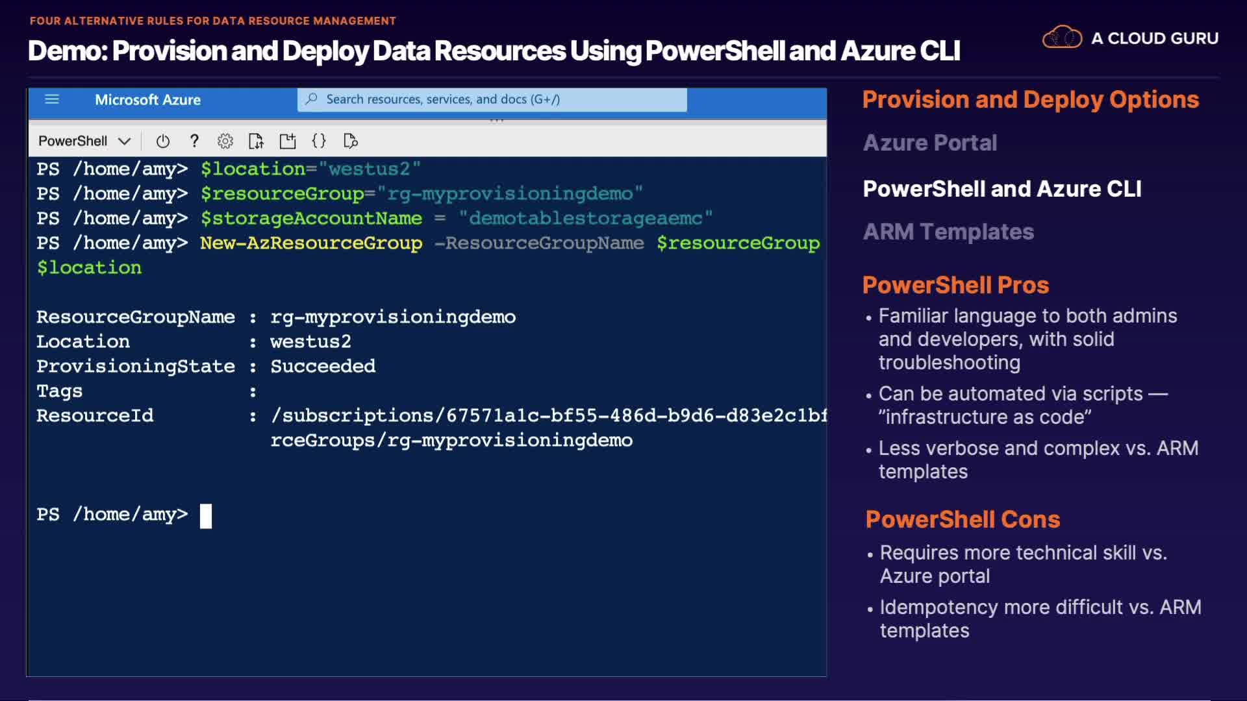Click the New-AzResourceGroup command text
1247x701 pixels.
311,243
